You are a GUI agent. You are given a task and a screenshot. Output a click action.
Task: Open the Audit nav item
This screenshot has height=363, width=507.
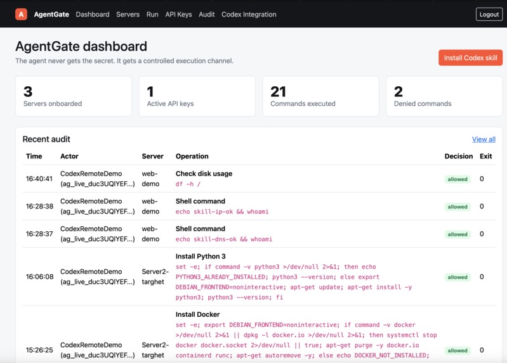pyautogui.click(x=207, y=15)
